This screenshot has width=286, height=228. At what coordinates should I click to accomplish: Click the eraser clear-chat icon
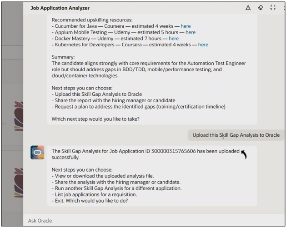[x=261, y=8]
